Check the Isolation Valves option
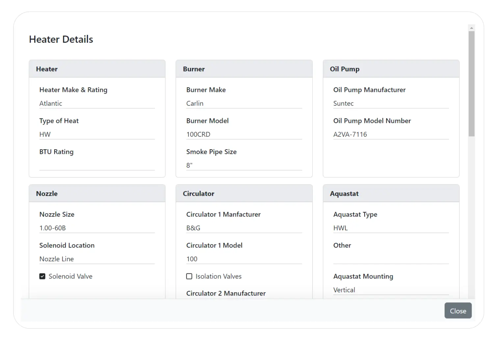499x340 pixels. [x=189, y=276]
